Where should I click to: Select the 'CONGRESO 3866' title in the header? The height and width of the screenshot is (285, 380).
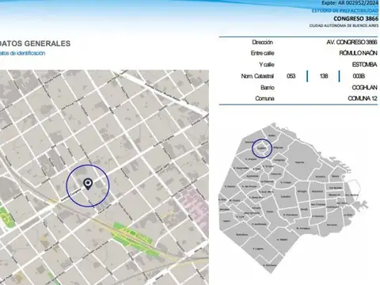click(x=355, y=18)
